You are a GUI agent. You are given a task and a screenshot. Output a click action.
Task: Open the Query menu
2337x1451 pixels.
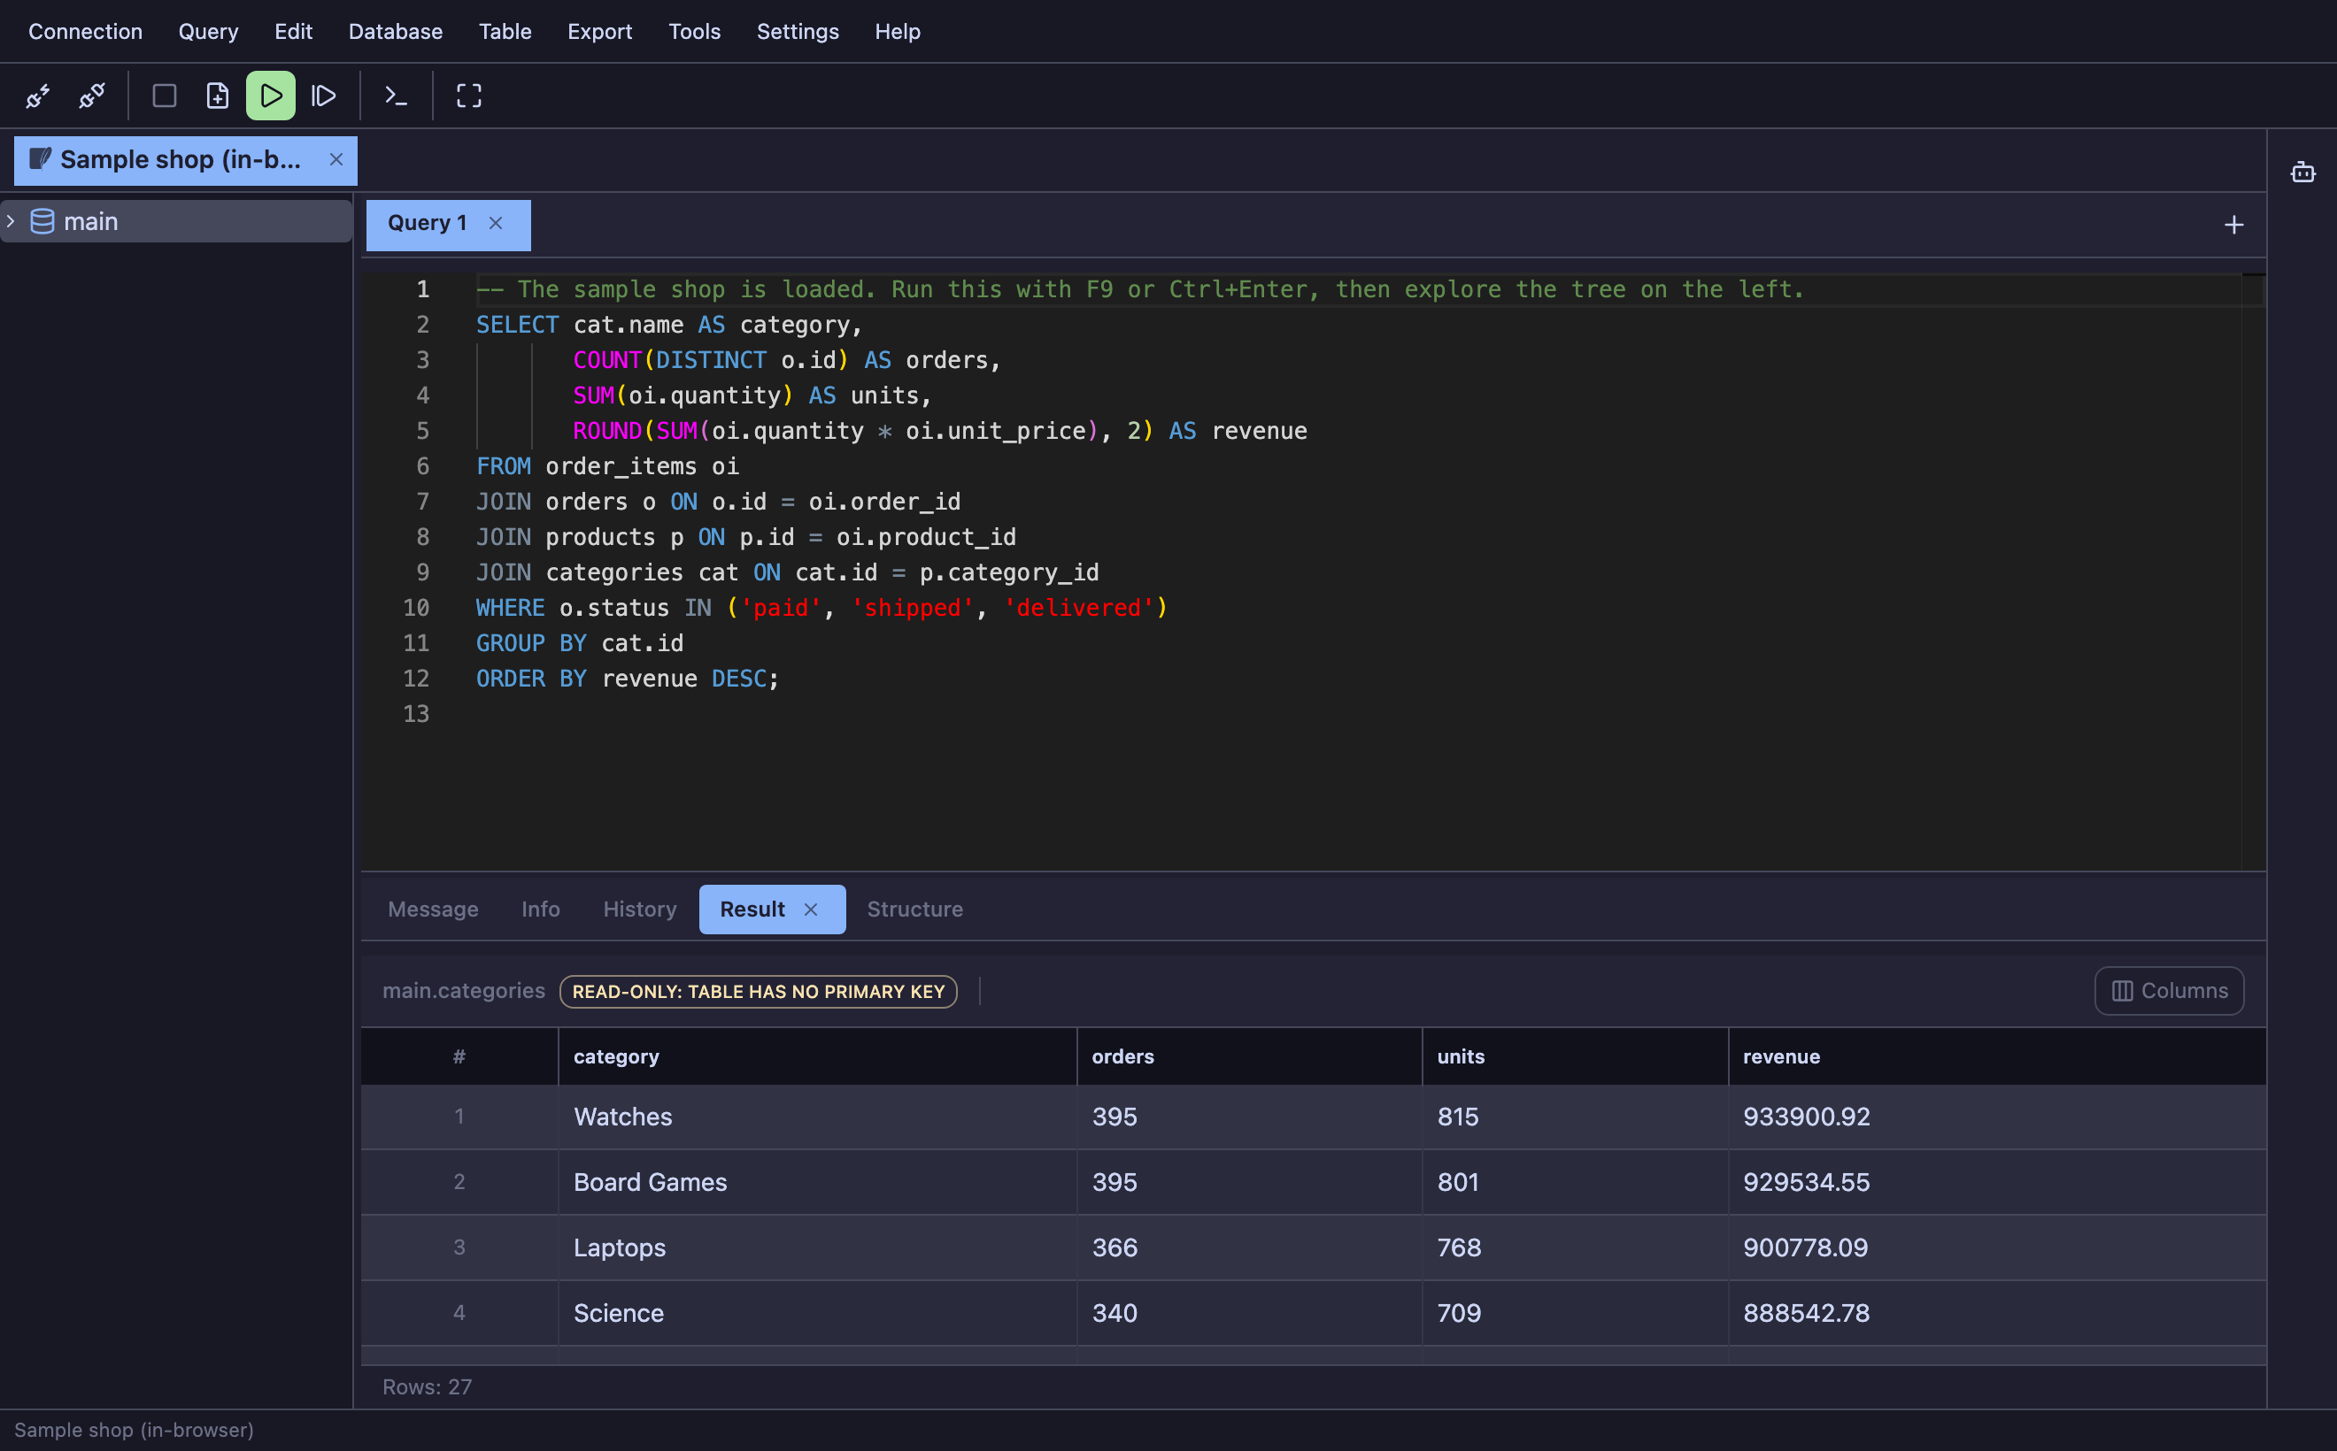(x=208, y=32)
